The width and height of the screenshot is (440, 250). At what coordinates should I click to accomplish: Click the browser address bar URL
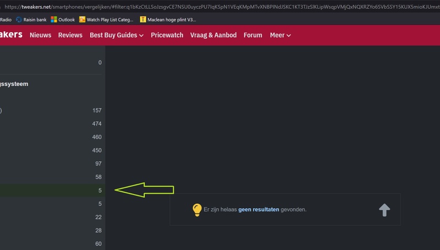tap(220, 7)
